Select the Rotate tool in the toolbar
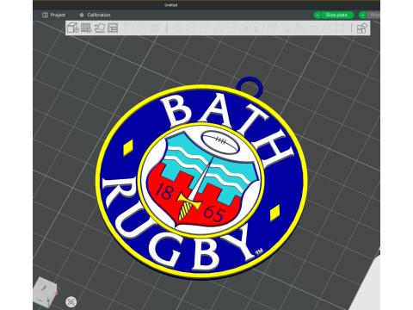Viewport: 413px width, 310px height. (191, 28)
